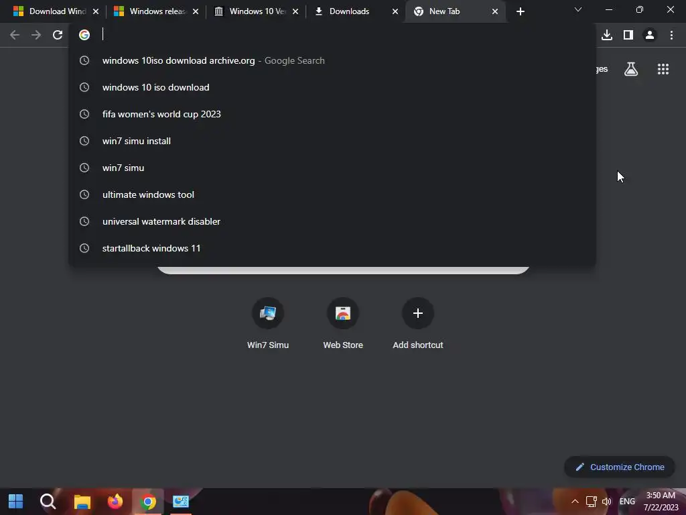The width and height of the screenshot is (686, 515).
Task: Open the Win7 Simu shortcut
Action: coord(268,323)
